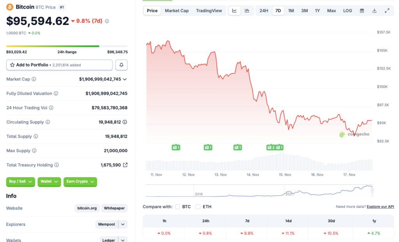Click the notification bell icon
This screenshot has height=242, width=399.
click(121, 65)
